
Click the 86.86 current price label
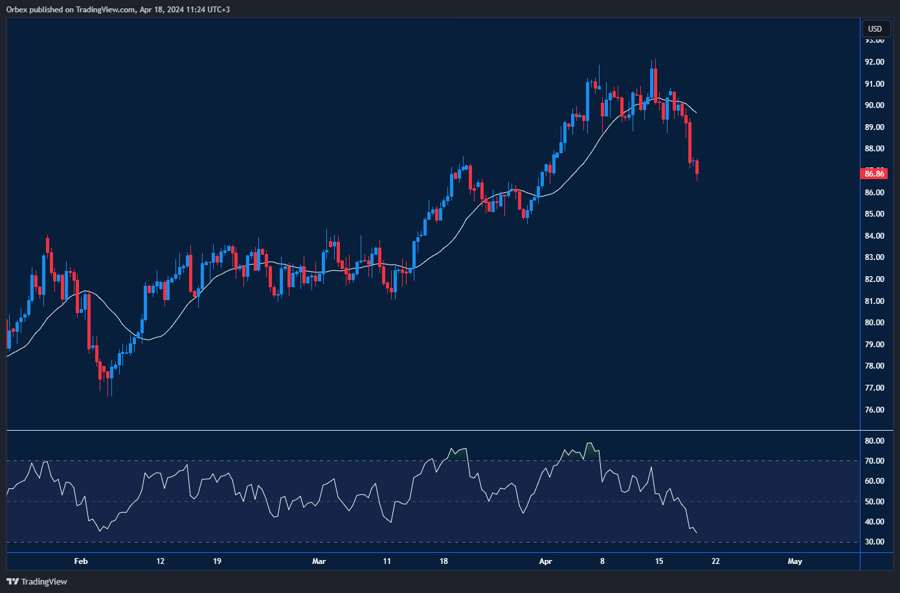(873, 173)
